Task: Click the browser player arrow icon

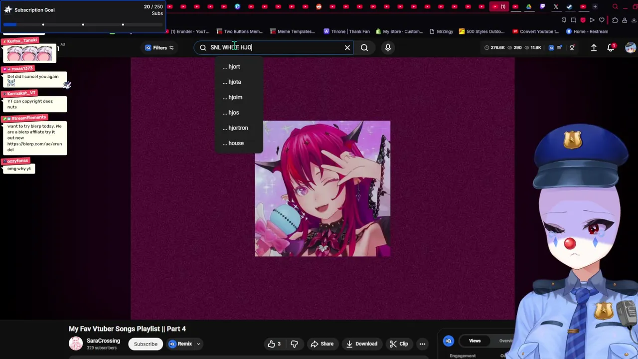Action: tap(592, 20)
